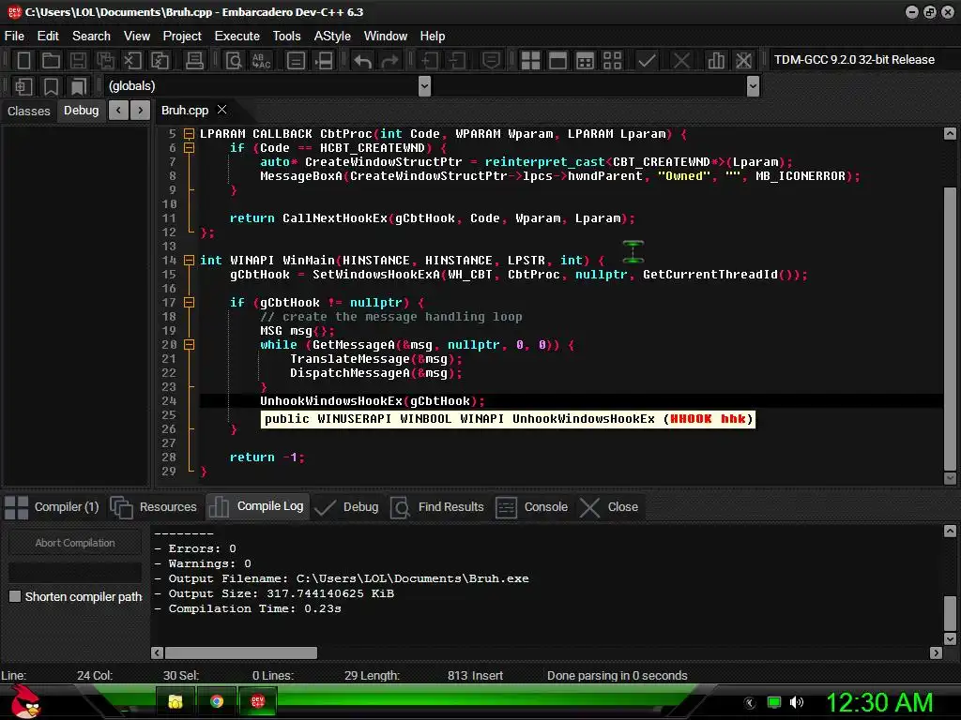Viewport: 961px width, 720px height.
Task: Click the Close All files toolbar icon
Action: tap(160, 60)
